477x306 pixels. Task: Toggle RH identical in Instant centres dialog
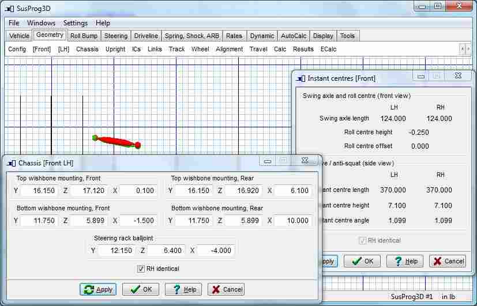[362, 240]
